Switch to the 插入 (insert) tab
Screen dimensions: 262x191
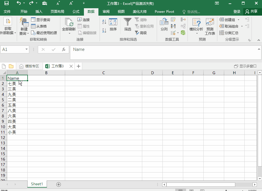pyautogui.click(x=39, y=12)
